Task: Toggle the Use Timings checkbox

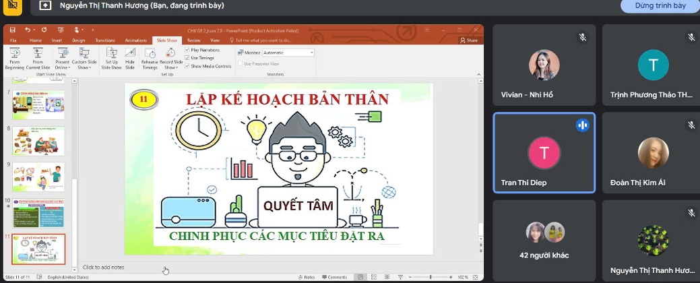Action: (187, 58)
